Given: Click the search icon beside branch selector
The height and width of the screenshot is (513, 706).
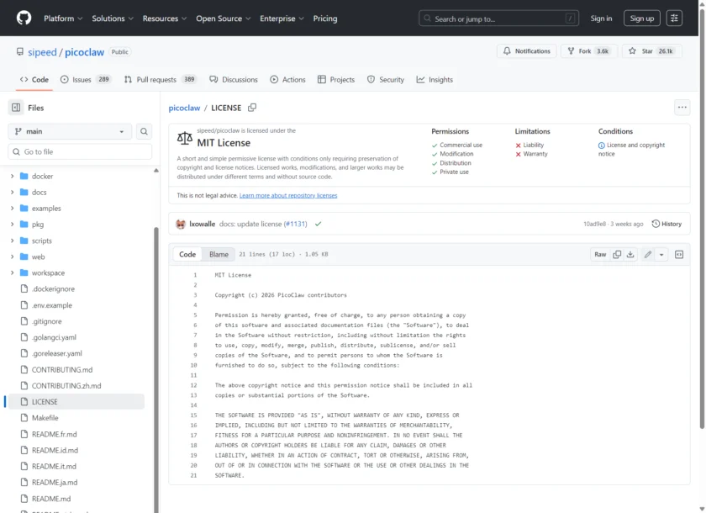Looking at the screenshot, I should tap(145, 131).
